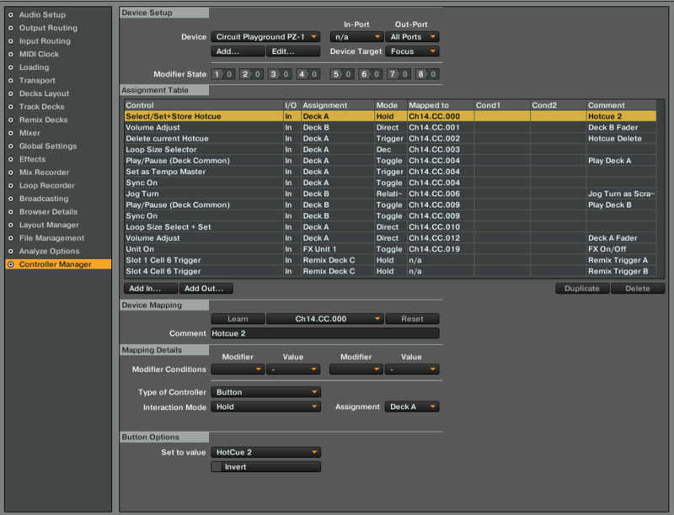Screen dimensions: 674x515
Task: Enable the Invert checkbox
Action: pyautogui.click(x=217, y=467)
